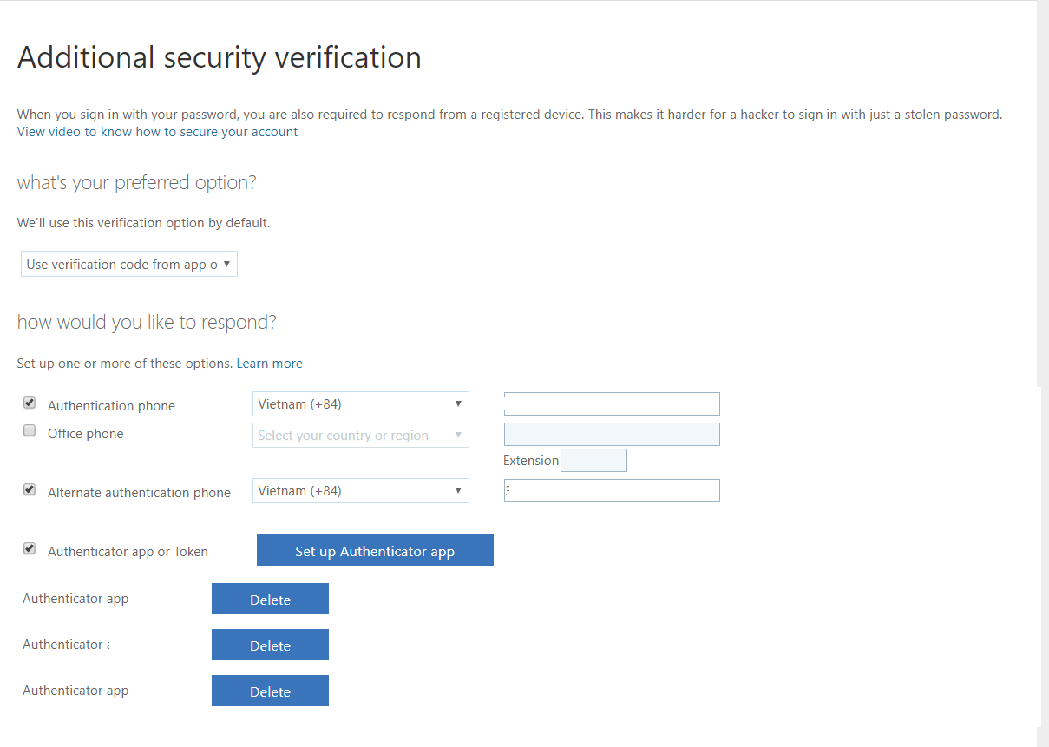Click the Extension input box
The image size is (1049, 747).
tap(593, 460)
